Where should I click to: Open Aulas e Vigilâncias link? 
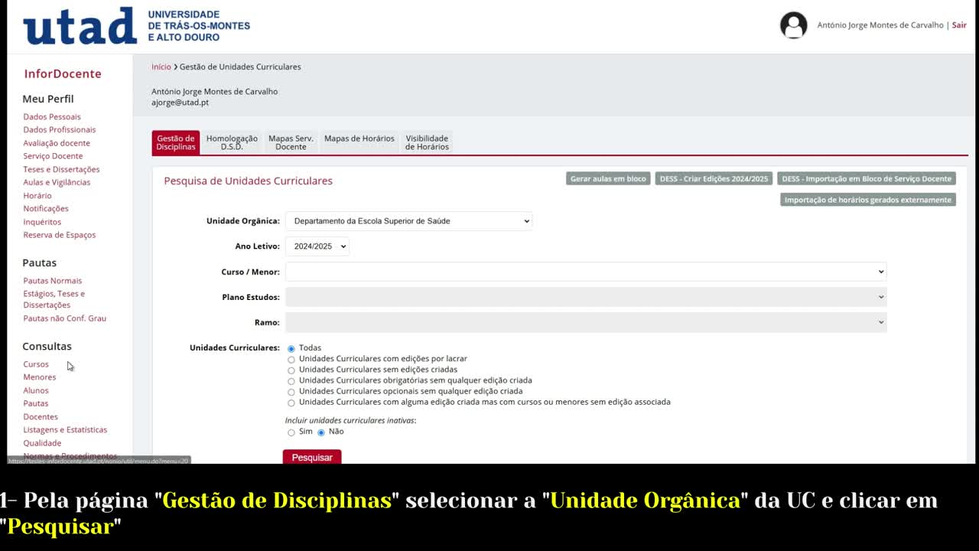(x=57, y=182)
